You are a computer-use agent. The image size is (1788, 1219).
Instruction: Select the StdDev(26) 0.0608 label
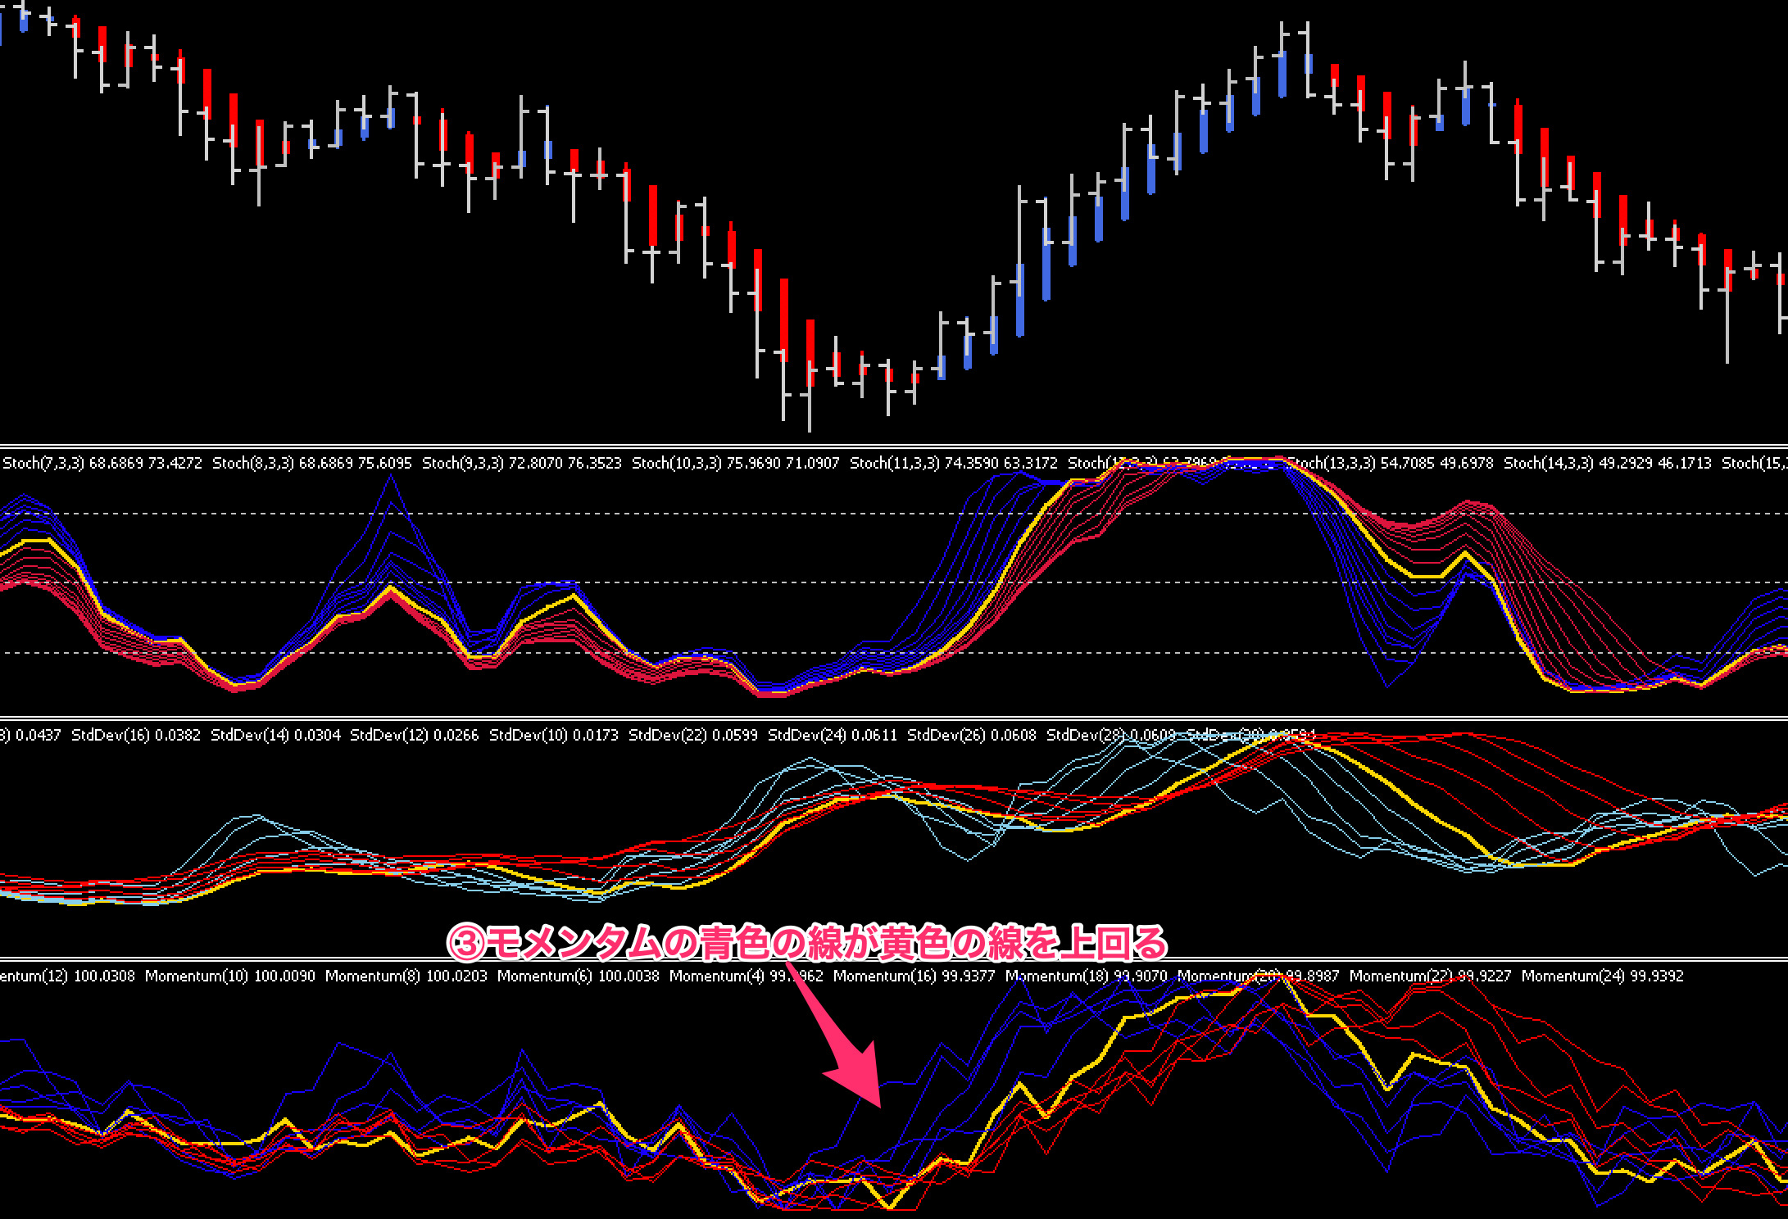click(x=972, y=735)
